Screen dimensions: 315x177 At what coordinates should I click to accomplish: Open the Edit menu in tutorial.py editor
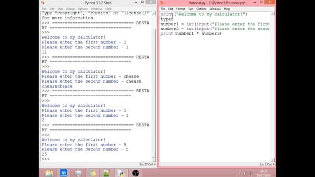coord(171,9)
